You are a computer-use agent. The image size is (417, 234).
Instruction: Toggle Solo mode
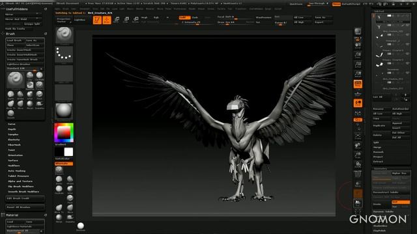point(358,203)
